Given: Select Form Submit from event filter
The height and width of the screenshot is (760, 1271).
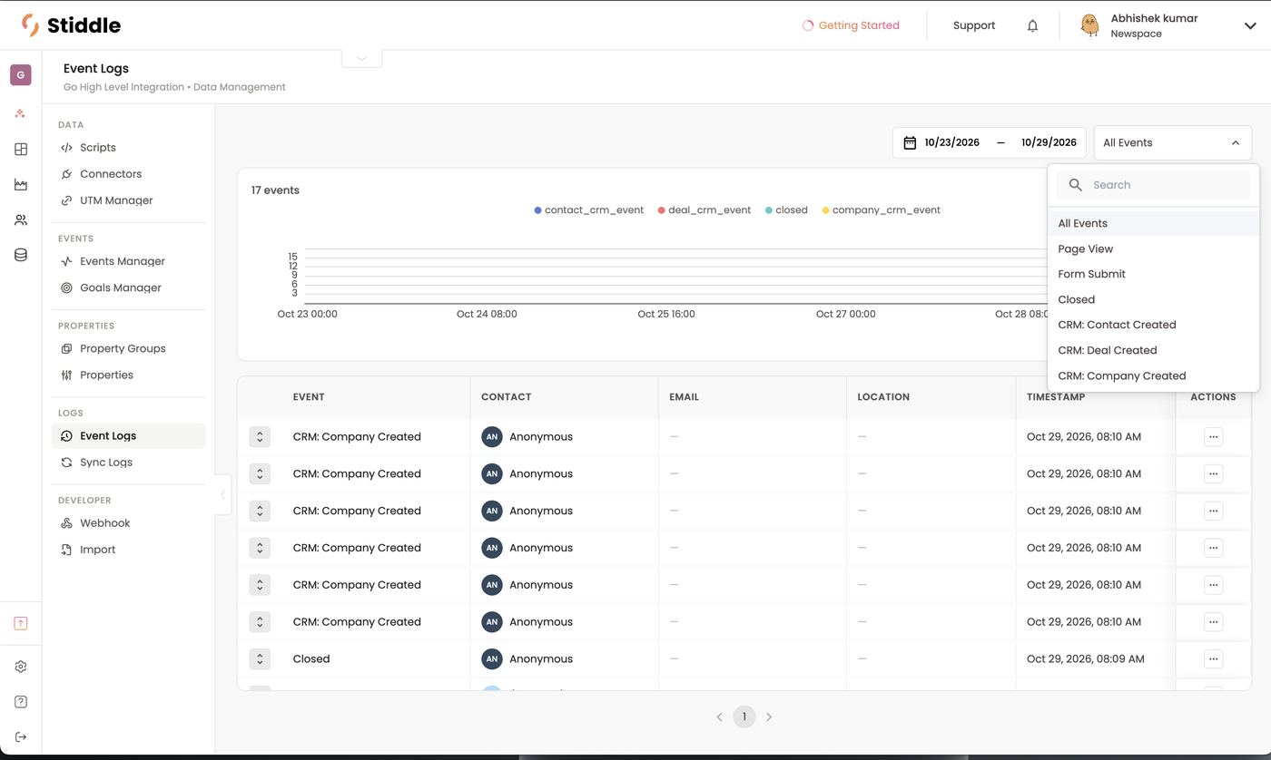Looking at the screenshot, I should tap(1153, 274).
